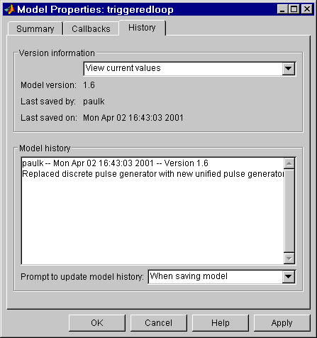Click the model history scrollbar up arrow
Image resolution: width=317 pixels, height=338 pixels.
[289, 163]
